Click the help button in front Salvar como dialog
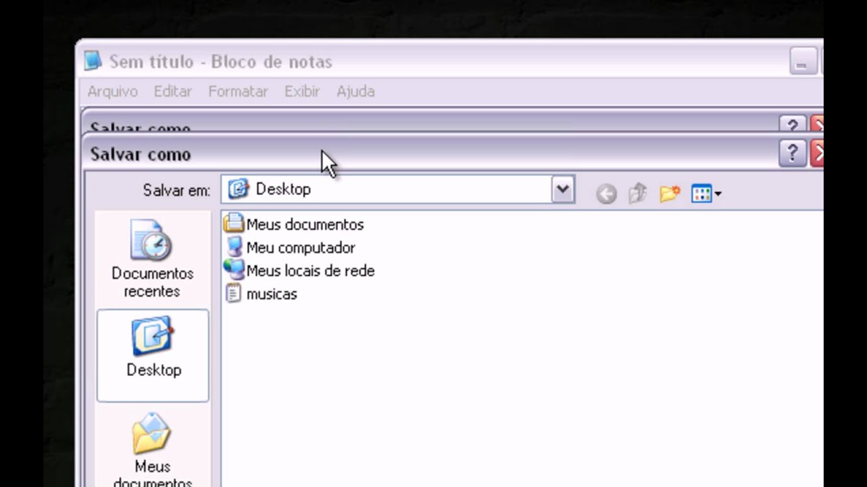 [x=792, y=154]
